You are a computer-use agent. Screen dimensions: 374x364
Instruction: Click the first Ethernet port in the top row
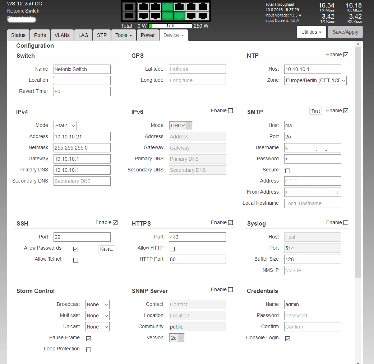(144, 7)
